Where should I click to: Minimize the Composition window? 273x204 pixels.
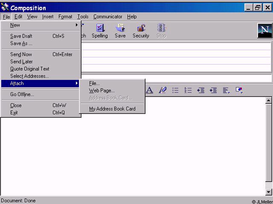click(248, 8)
